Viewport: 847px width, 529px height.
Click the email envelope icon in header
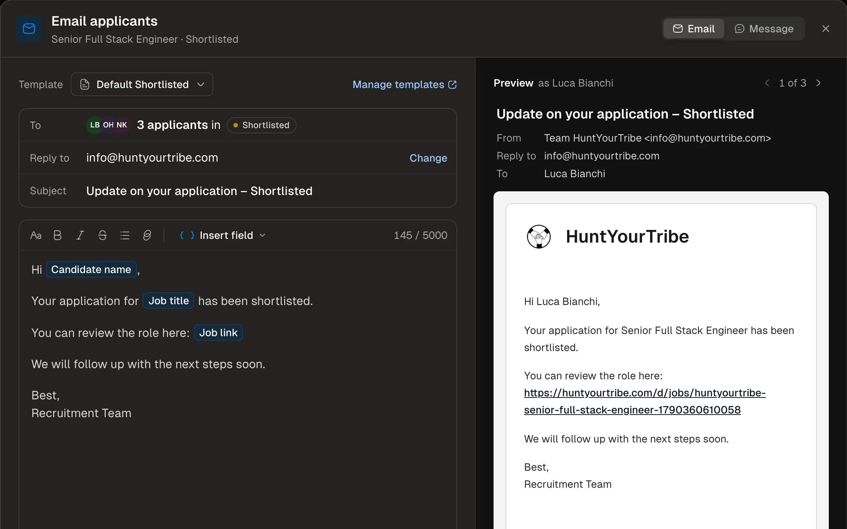(29, 29)
